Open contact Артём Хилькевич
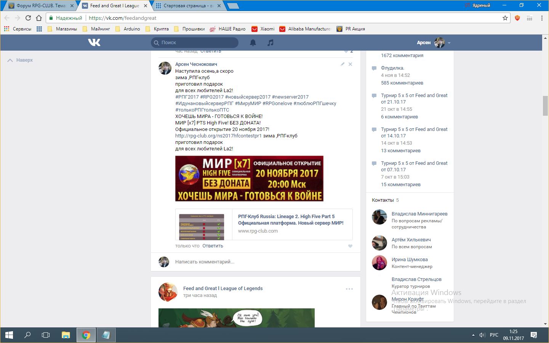Image resolution: width=549 pixels, height=343 pixels. tap(411, 240)
